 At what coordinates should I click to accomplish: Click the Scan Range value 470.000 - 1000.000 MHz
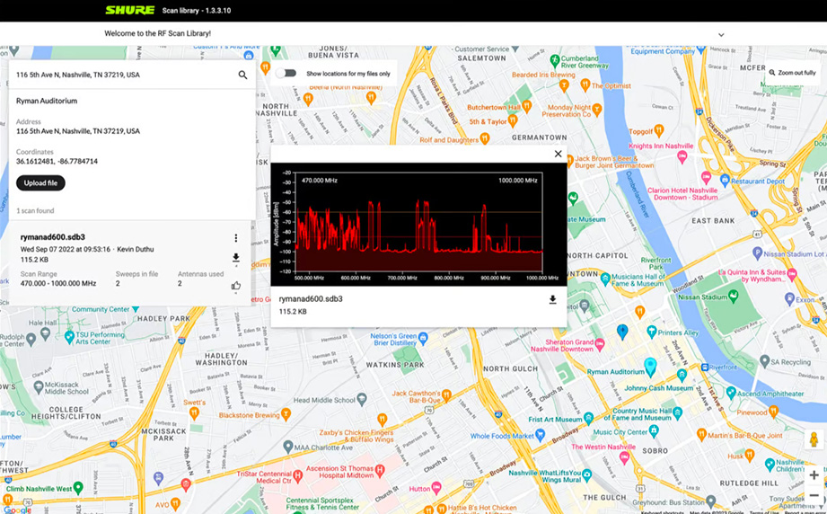58,283
